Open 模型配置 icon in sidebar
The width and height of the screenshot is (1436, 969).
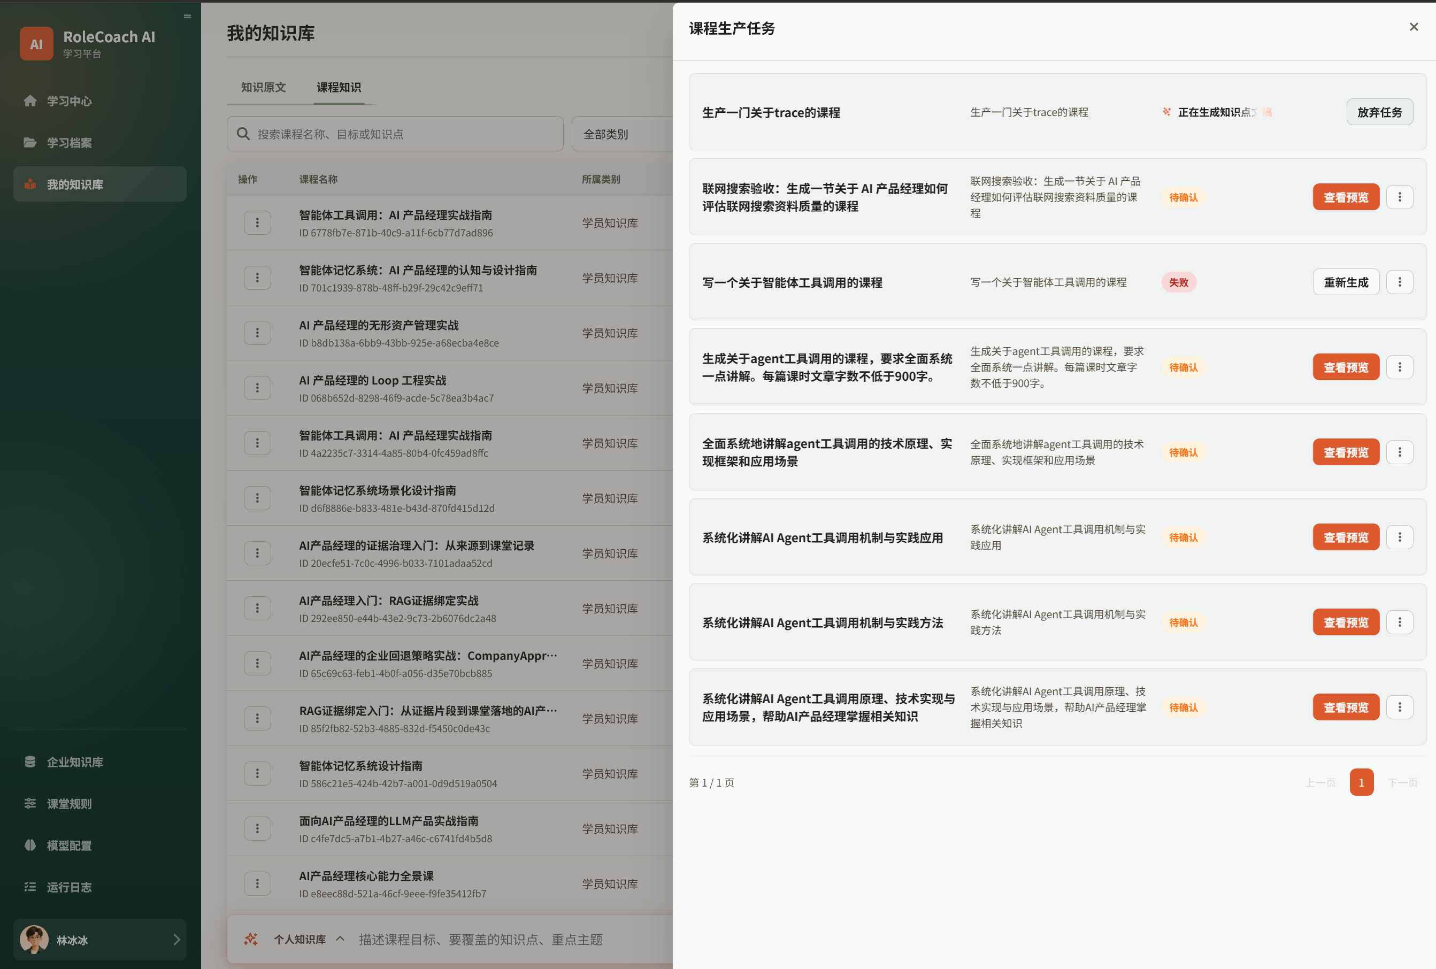29,845
